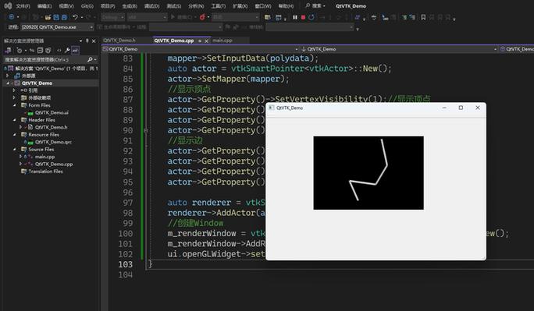Maximize the QtVTK_Demo application window
The width and height of the screenshot is (534, 311).
(461, 108)
